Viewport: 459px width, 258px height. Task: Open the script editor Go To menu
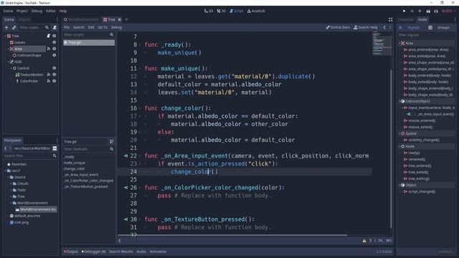[103, 27]
